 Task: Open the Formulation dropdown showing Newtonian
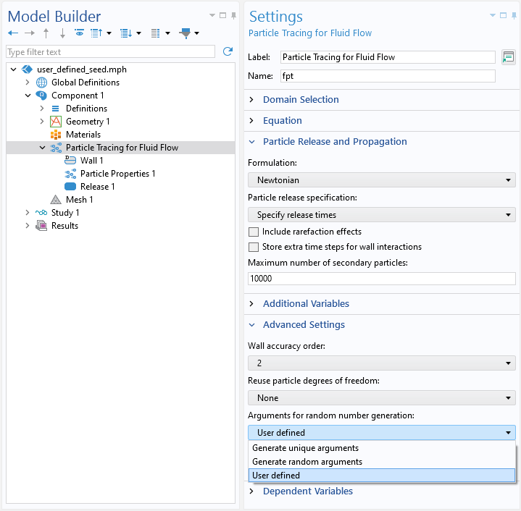(x=381, y=180)
